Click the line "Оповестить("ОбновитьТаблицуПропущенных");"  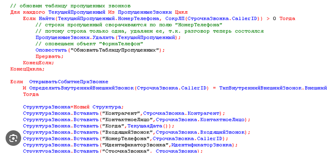[100, 50]
